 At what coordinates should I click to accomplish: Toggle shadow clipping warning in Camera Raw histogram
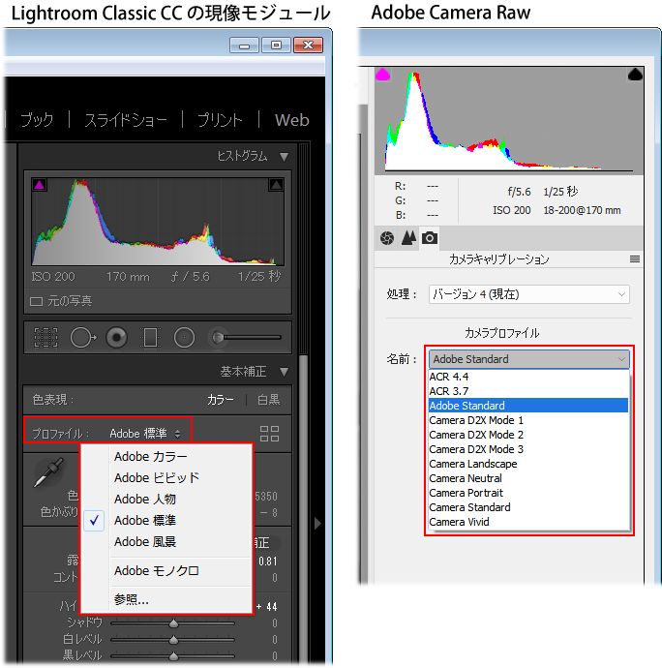pos(382,75)
